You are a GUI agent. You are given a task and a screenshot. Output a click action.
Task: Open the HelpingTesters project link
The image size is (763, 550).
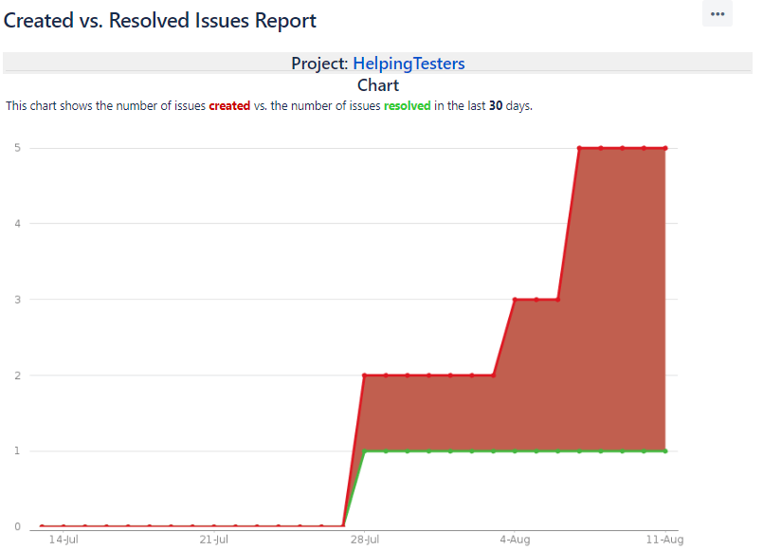[x=409, y=64]
